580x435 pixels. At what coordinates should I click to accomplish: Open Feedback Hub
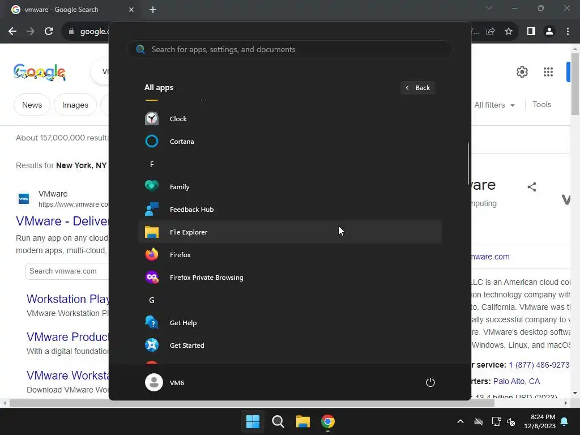(x=289, y=210)
